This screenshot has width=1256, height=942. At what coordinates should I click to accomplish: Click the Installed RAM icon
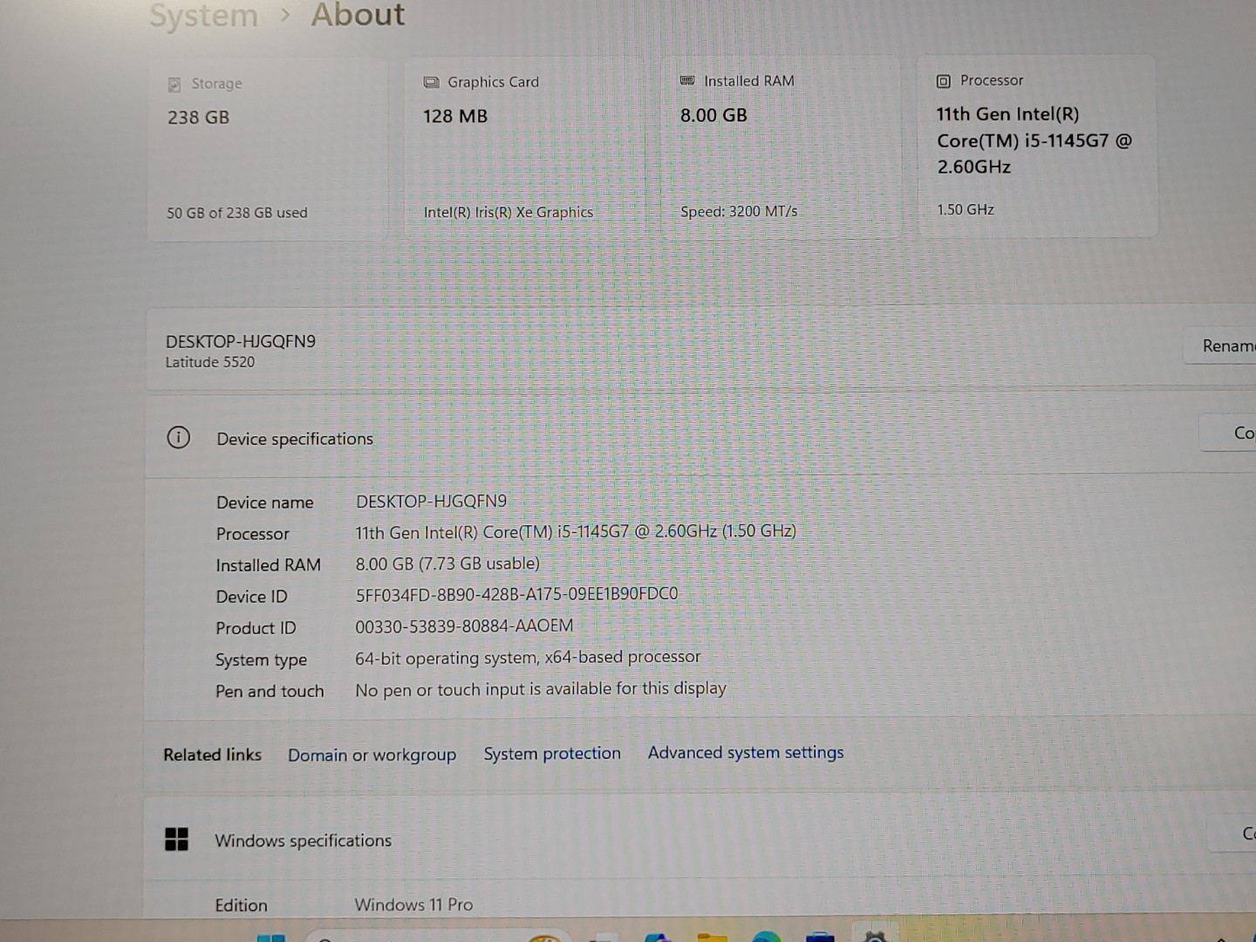click(688, 80)
